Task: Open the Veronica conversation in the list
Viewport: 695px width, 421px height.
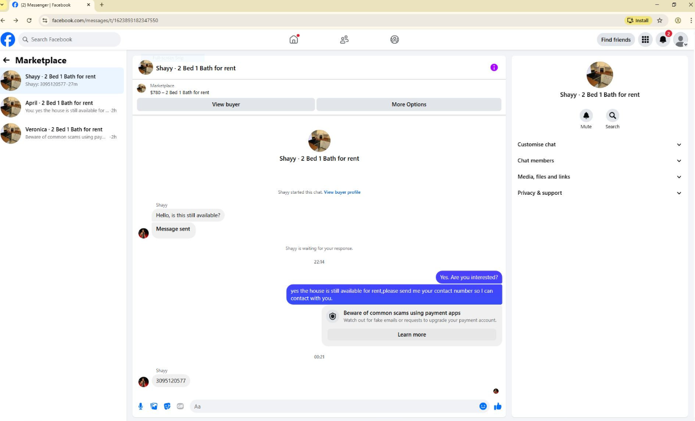Action: (x=62, y=133)
